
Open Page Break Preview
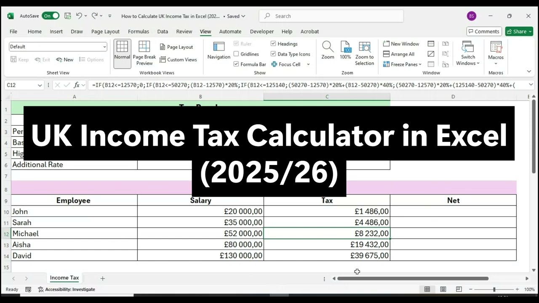coord(144,53)
